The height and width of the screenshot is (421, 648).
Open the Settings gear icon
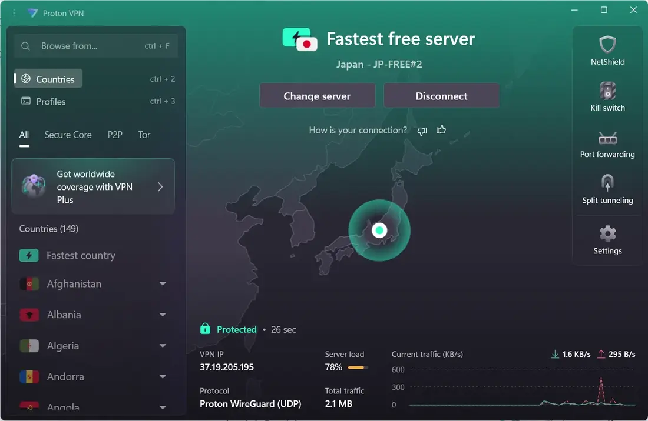pyautogui.click(x=607, y=234)
